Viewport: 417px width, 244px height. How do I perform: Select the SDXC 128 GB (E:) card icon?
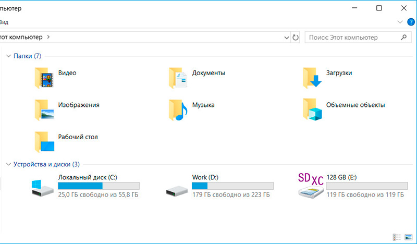[x=311, y=187]
